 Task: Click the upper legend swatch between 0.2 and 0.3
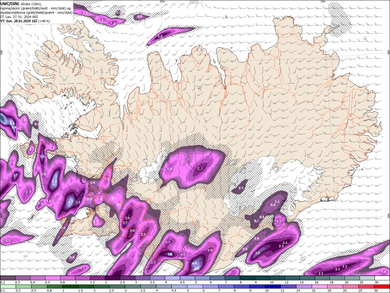pos(8,278)
